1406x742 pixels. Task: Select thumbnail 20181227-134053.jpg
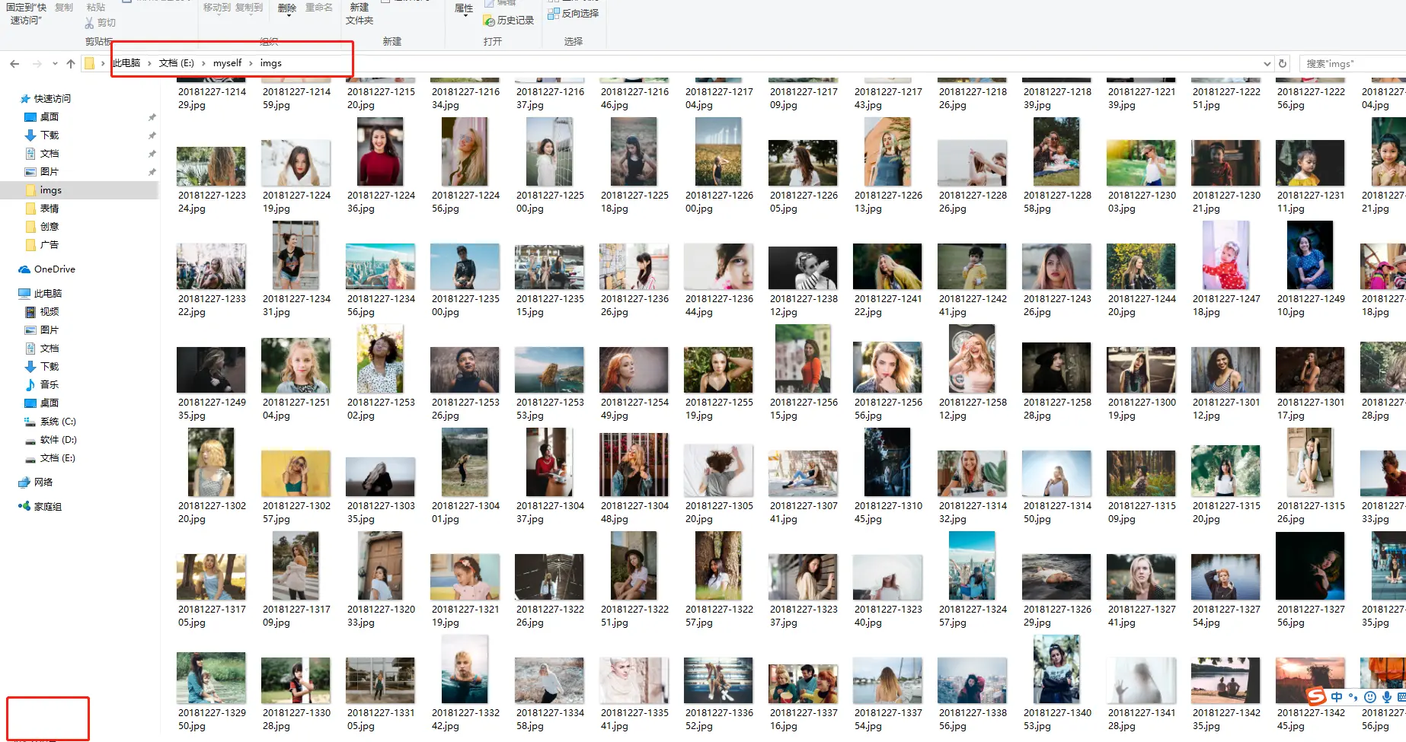point(1057,670)
